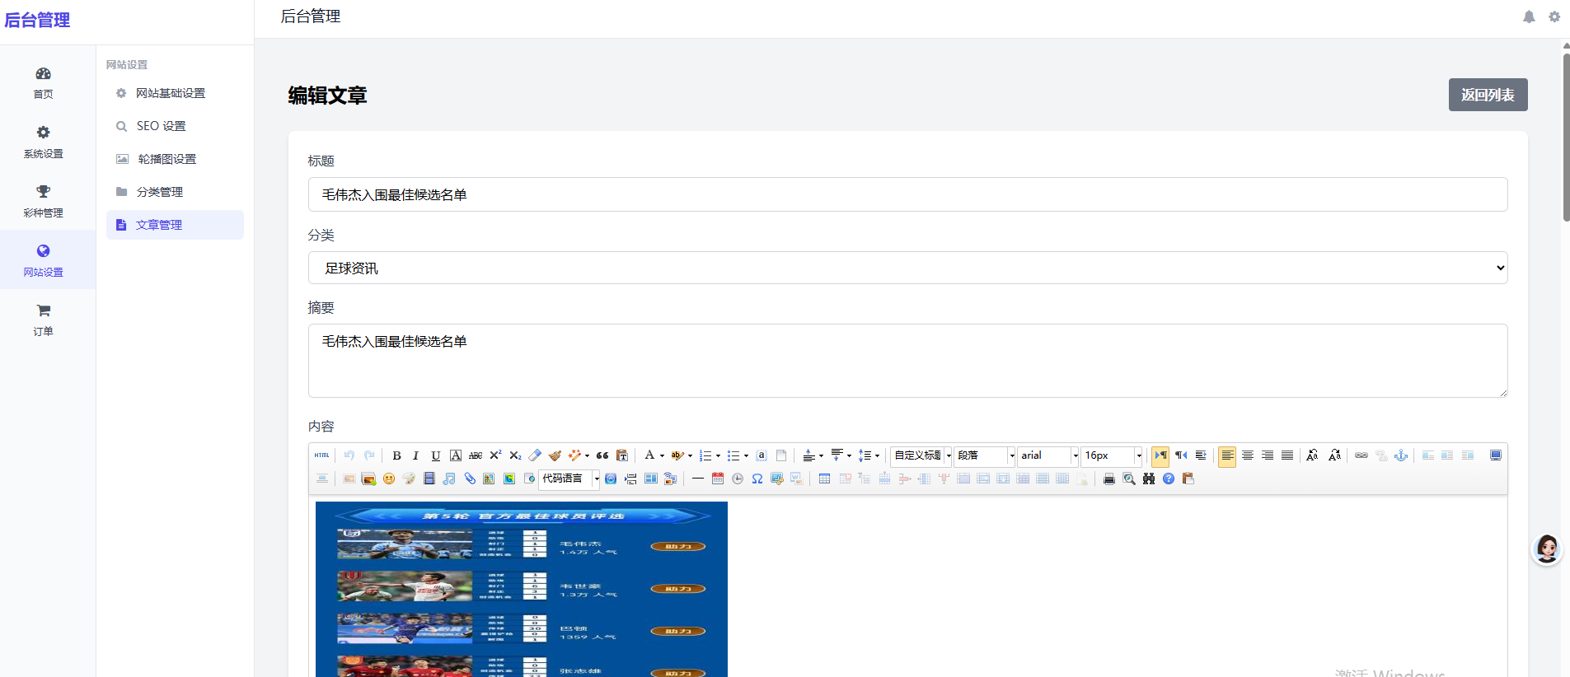The height and width of the screenshot is (677, 1570).
Task: Click the clear document icon
Action: pos(781,455)
